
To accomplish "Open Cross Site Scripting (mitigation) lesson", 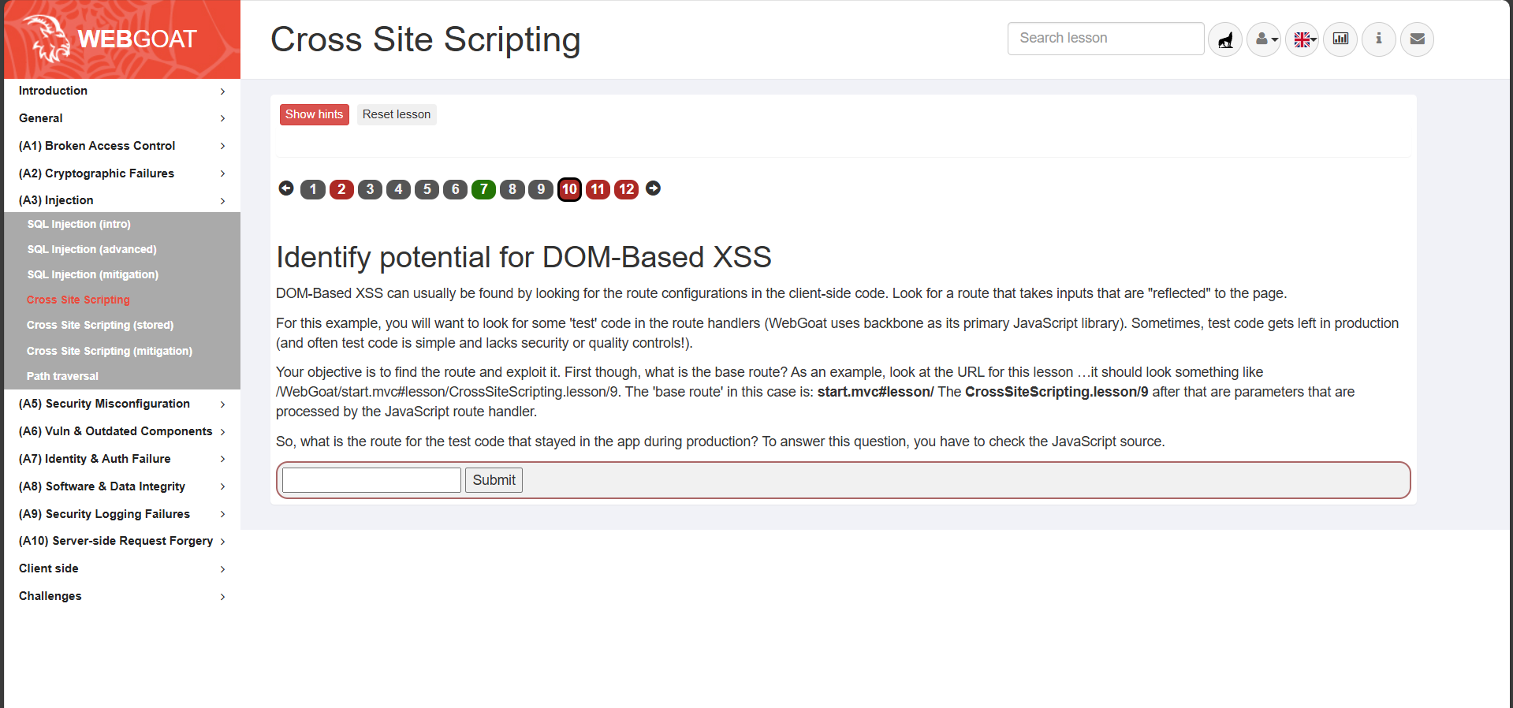I will pyautogui.click(x=110, y=351).
